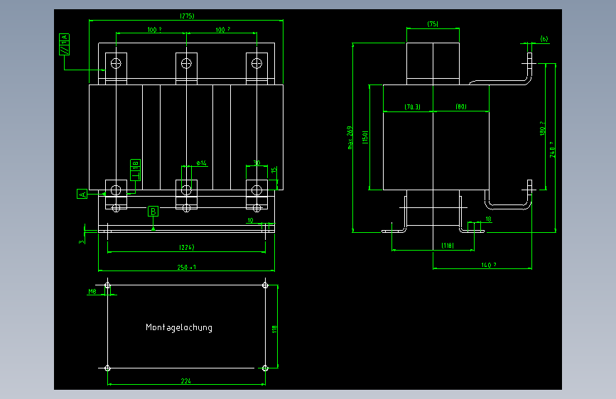Click the (80) dimension label
Viewport: 616px width, 399px height.
[461, 106]
